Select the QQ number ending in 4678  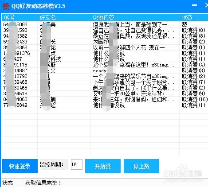tap(16, 93)
